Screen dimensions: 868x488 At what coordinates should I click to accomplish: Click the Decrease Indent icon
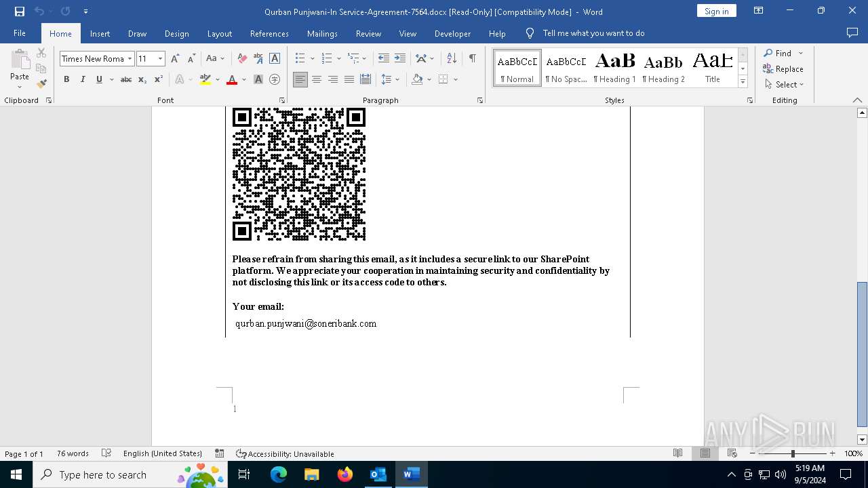point(384,58)
